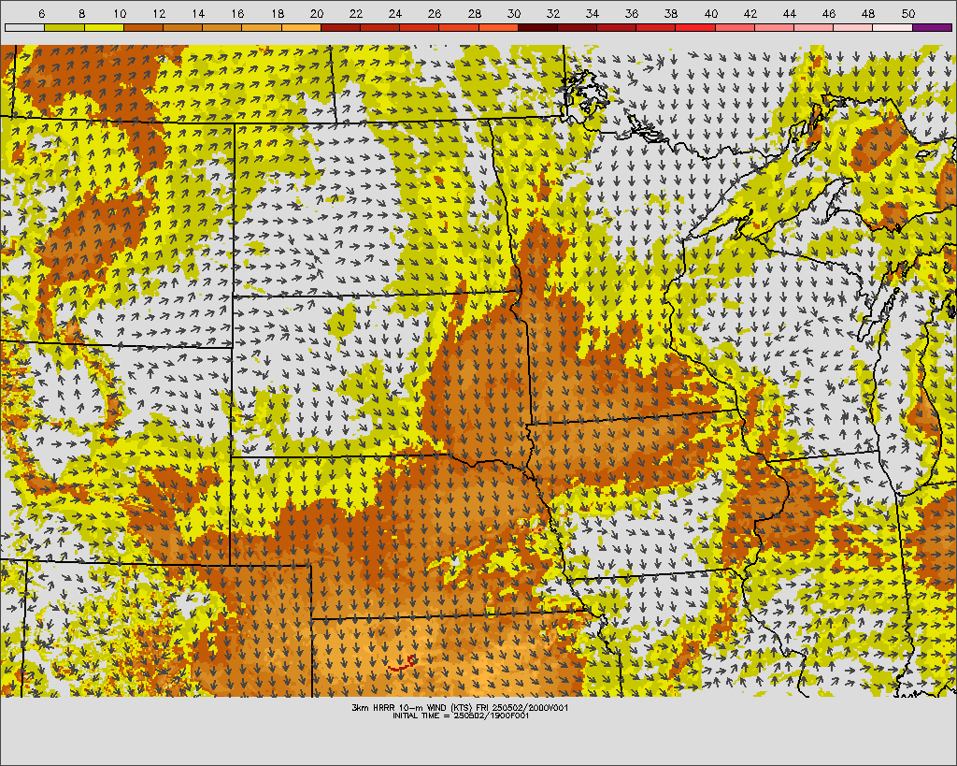Image resolution: width=957 pixels, height=766 pixels.
Task: Select the 36–38 knots legend swatch
Action: 656,27
